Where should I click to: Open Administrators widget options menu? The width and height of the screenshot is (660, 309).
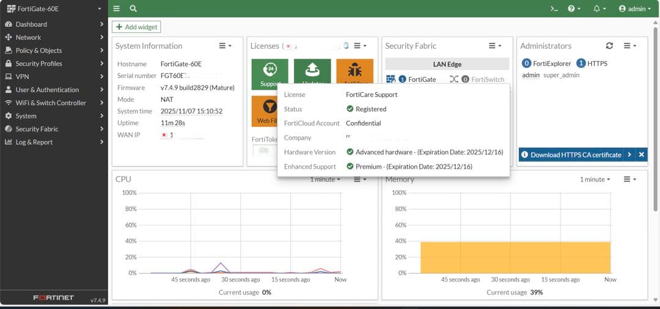point(629,46)
